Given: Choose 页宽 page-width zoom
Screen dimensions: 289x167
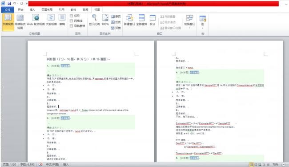Looking at the screenshot, I should click(x=116, y=28).
